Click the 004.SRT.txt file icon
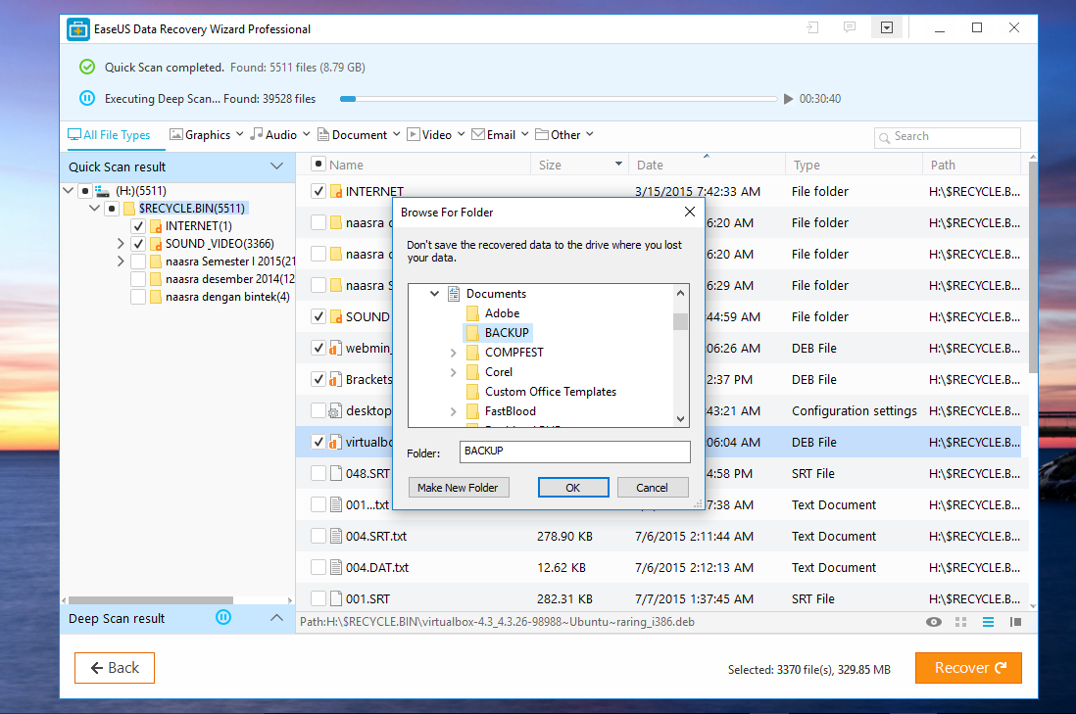This screenshot has height=714, width=1076. click(x=335, y=537)
